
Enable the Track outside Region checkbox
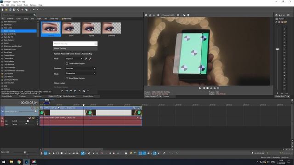pos(67,64)
